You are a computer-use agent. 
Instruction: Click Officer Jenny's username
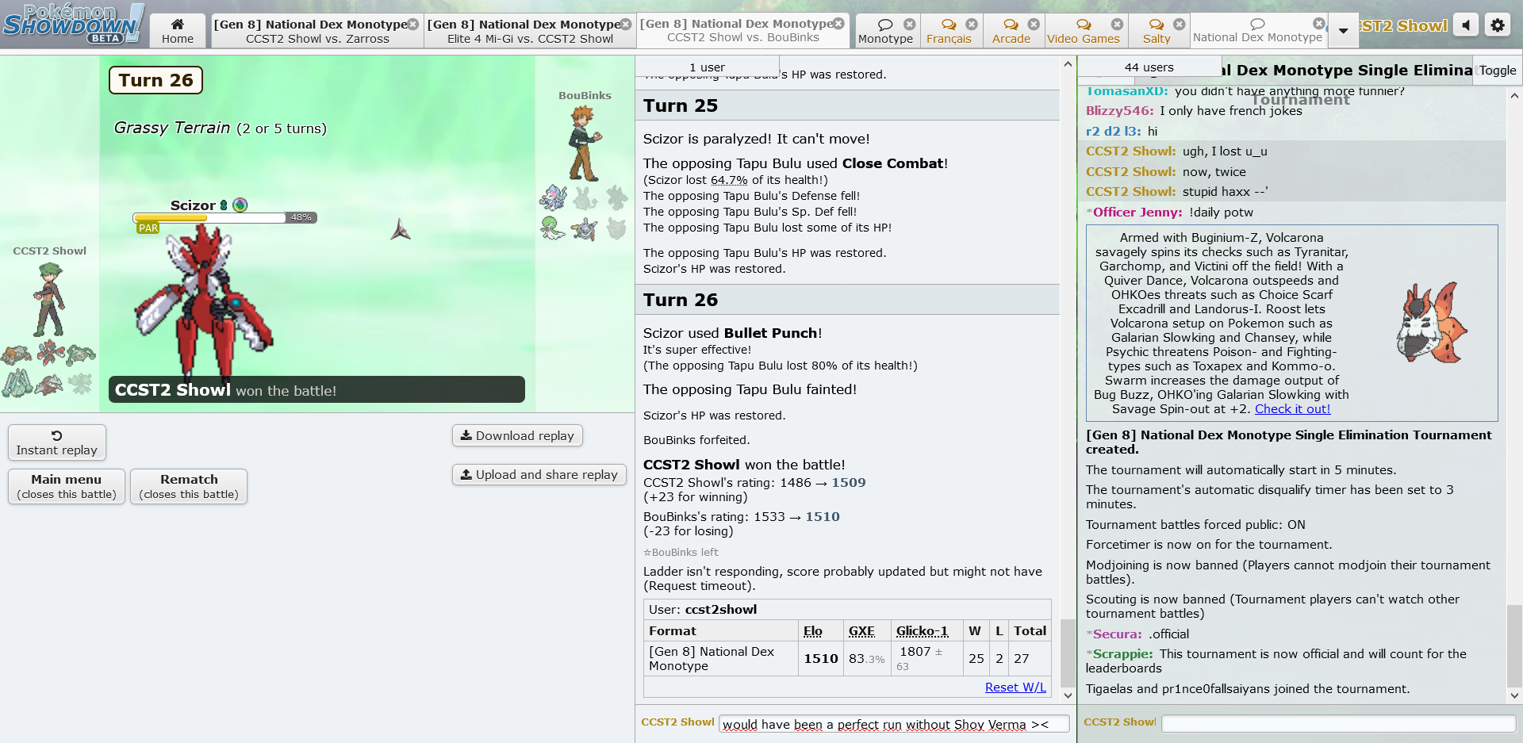pyautogui.click(x=1137, y=212)
